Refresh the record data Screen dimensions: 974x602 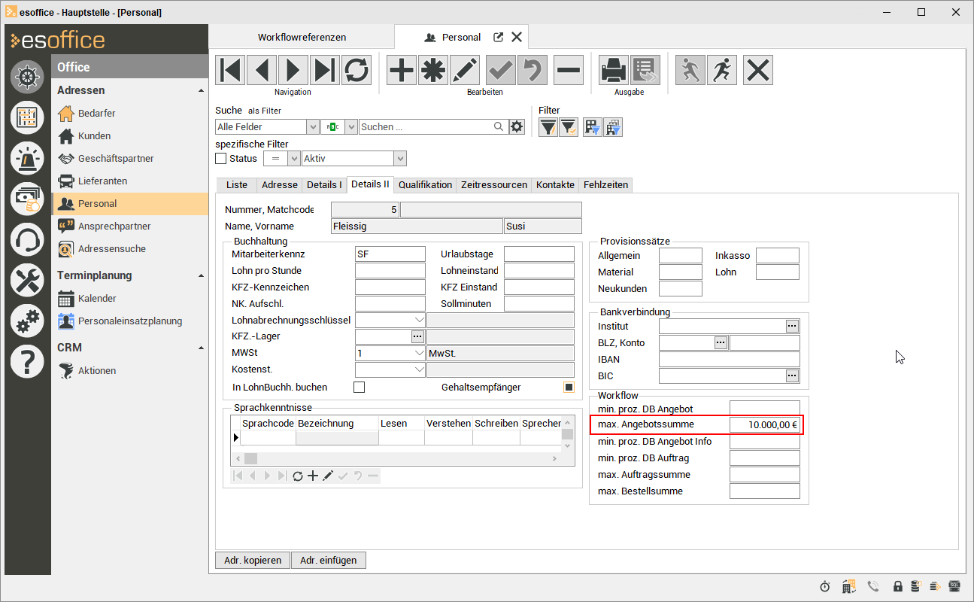point(357,70)
